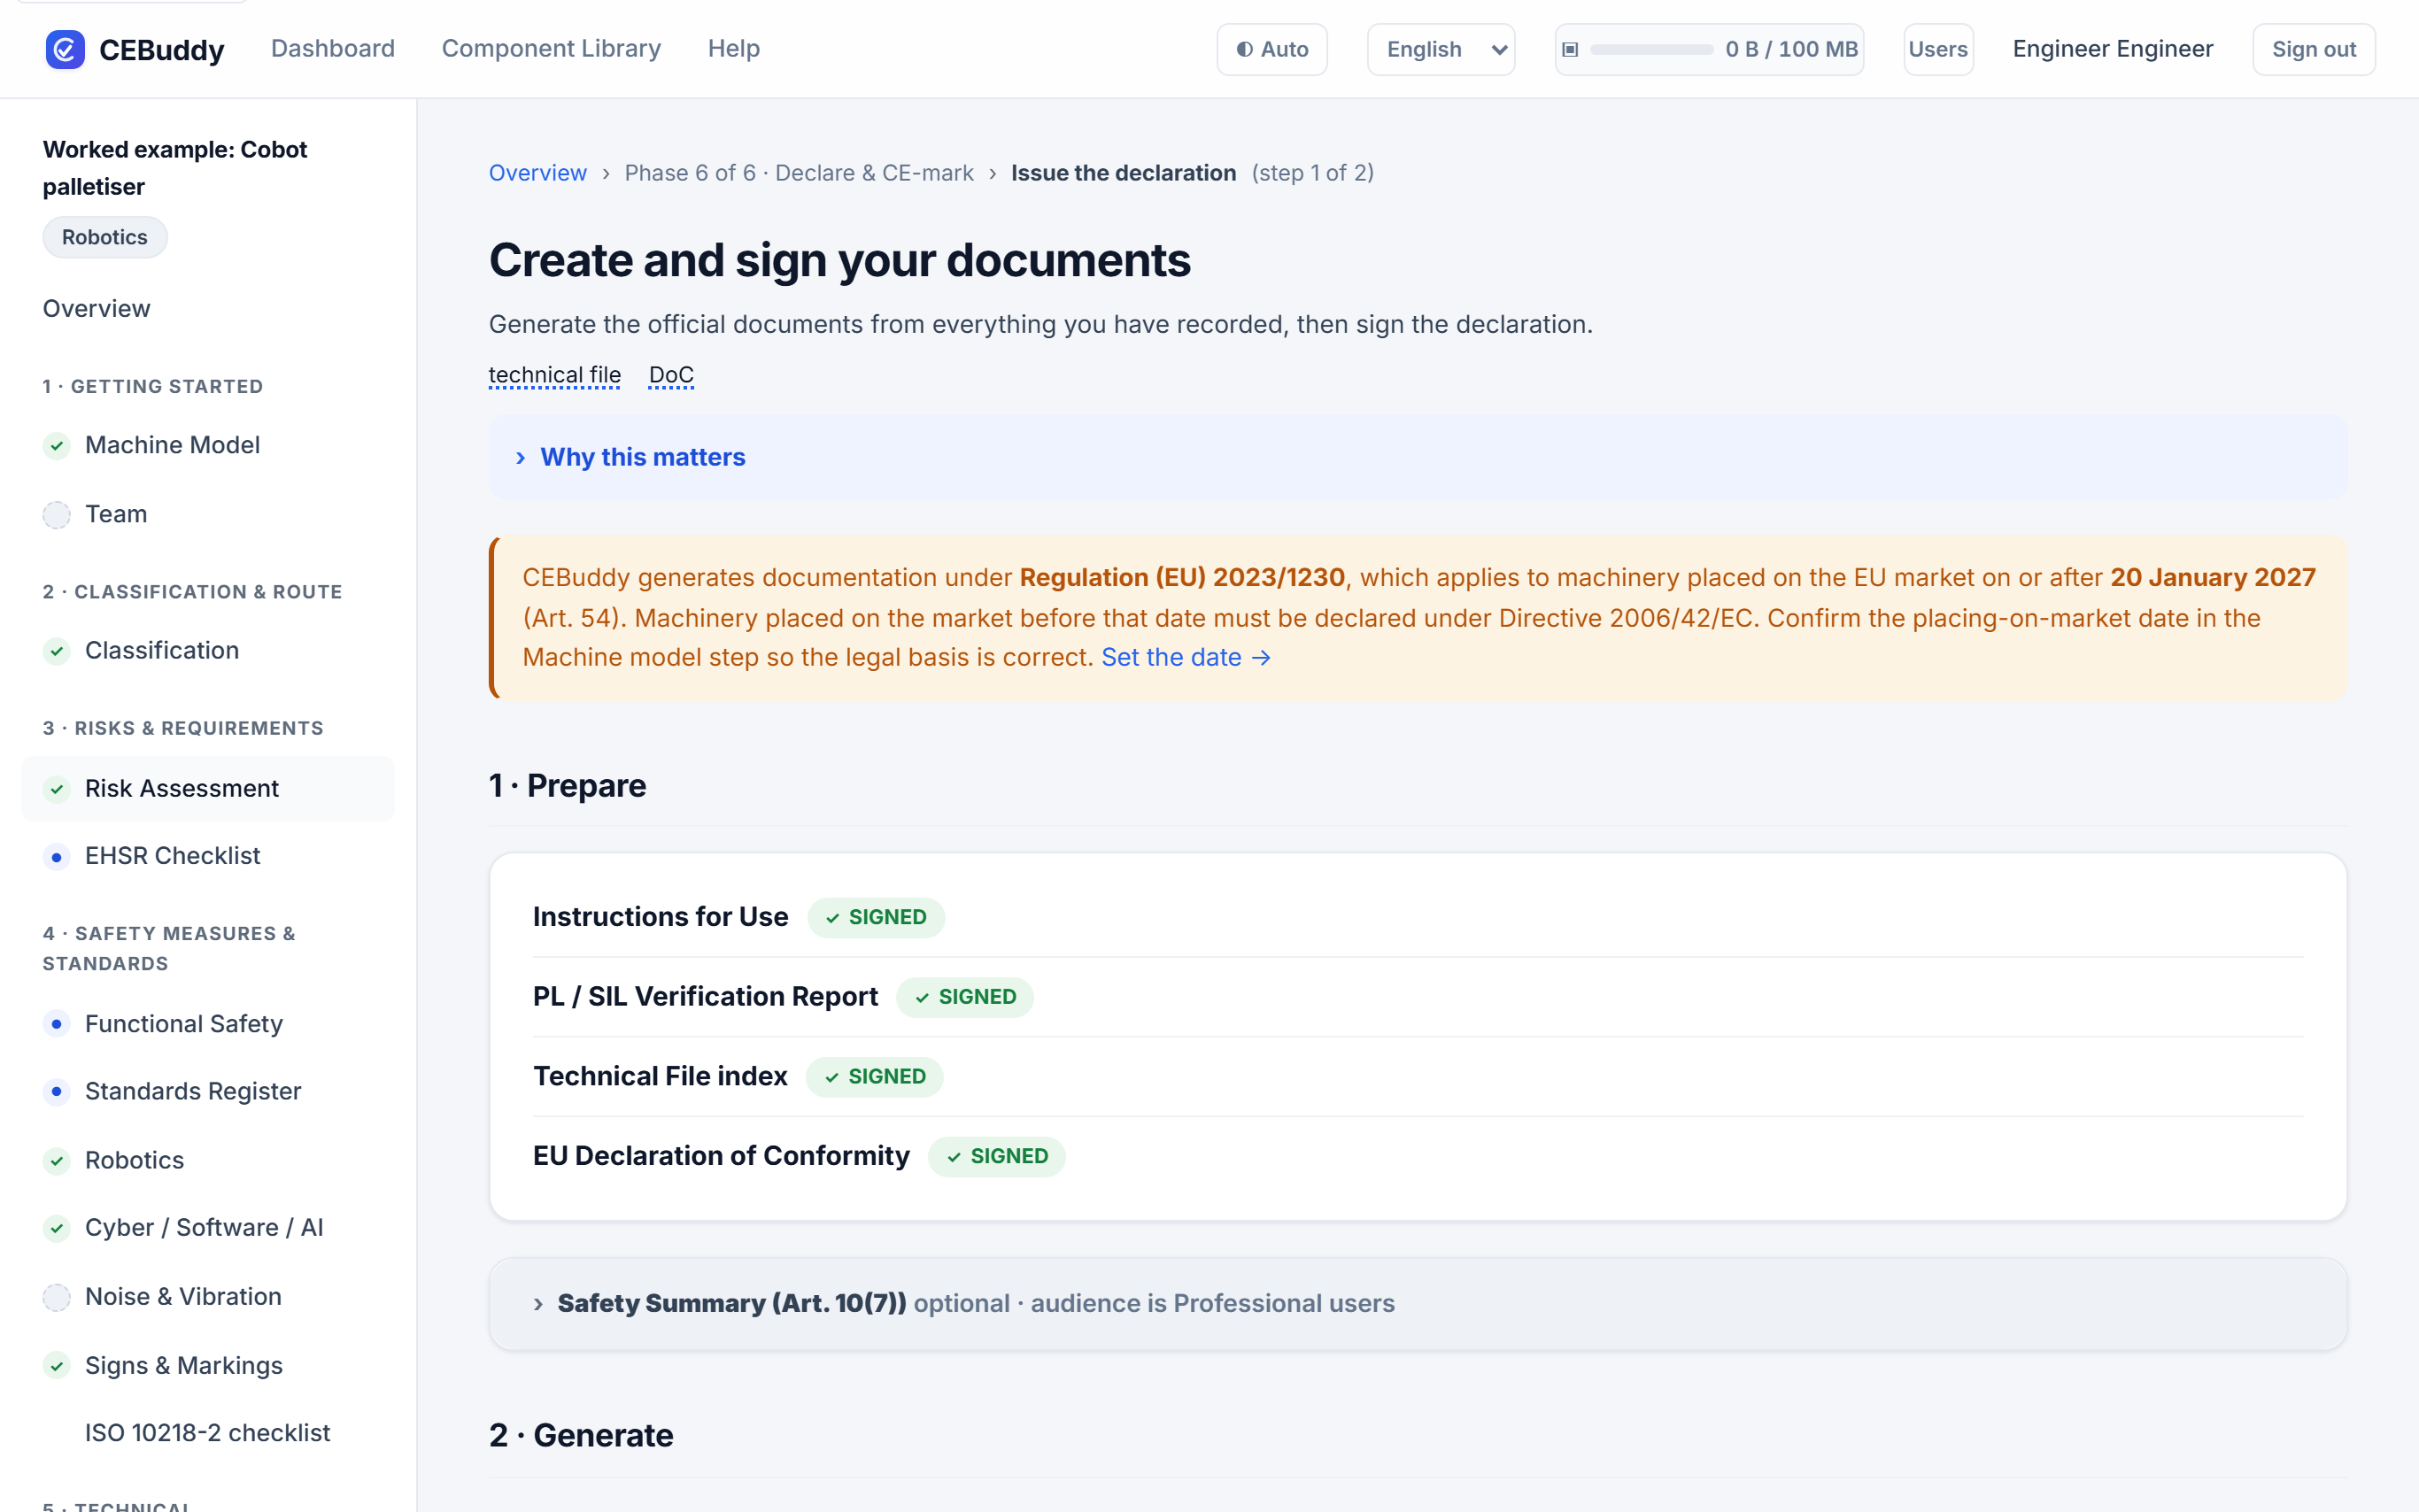
Task: Click the Overview breadcrumb link
Action: [538, 173]
